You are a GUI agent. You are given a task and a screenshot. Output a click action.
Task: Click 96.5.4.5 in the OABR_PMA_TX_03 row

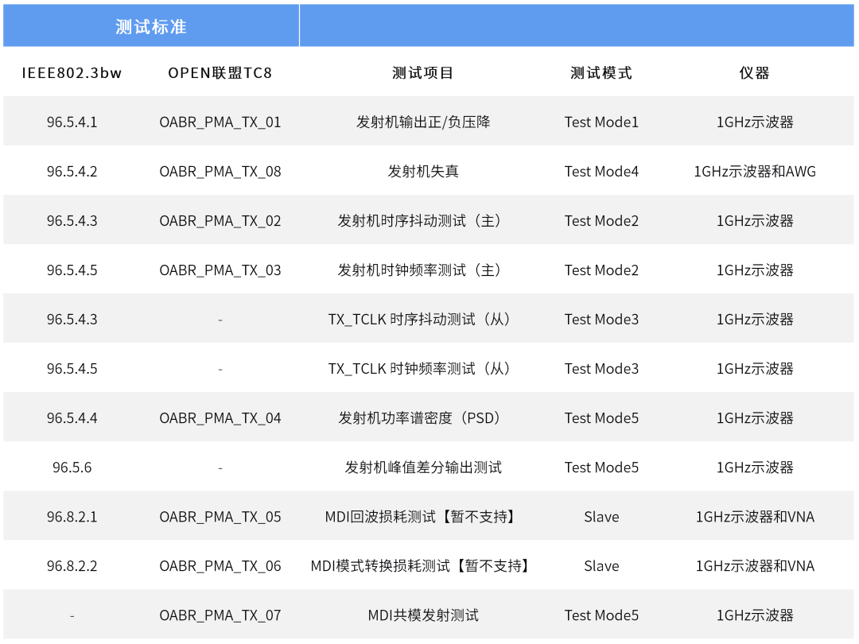point(72,270)
